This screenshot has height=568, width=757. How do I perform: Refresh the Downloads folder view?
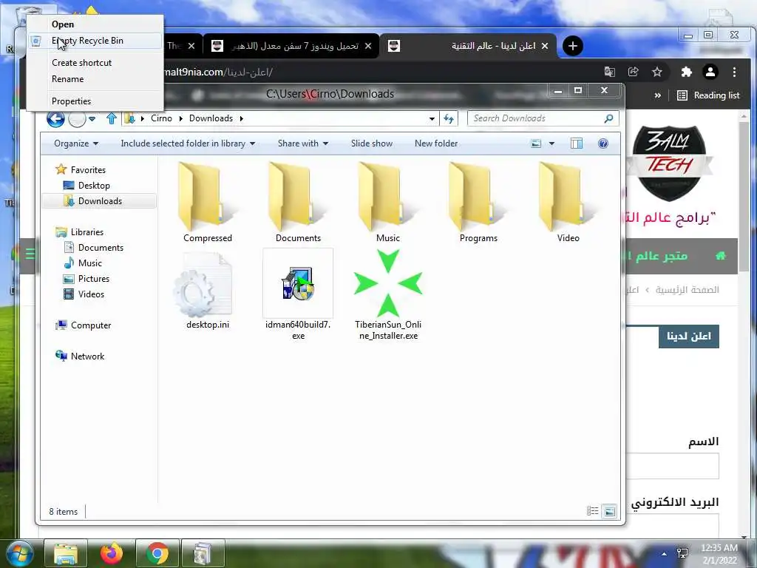click(x=449, y=118)
